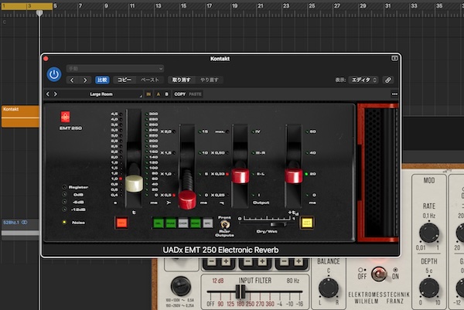Click the link chain icon
This screenshot has height=310, width=464.
pyautogui.click(x=388, y=80)
